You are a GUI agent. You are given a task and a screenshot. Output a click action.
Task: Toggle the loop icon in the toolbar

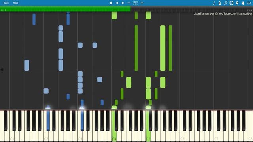tap(249, 3)
